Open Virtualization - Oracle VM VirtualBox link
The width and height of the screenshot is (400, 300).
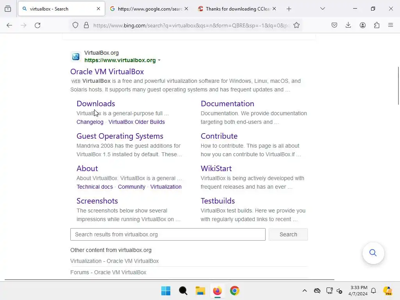click(114, 261)
